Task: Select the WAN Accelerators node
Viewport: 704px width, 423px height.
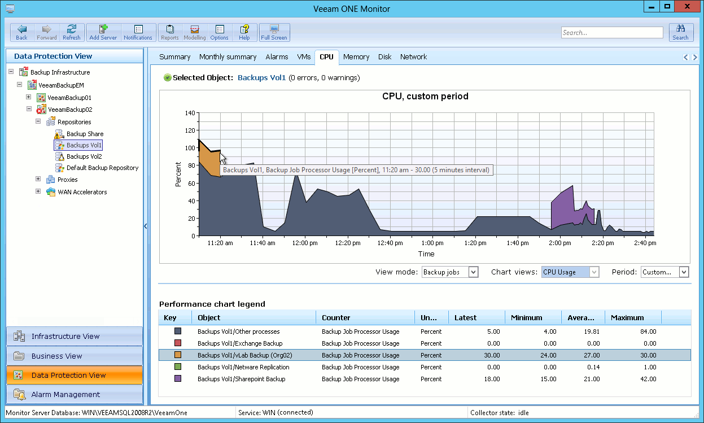Action: pyautogui.click(x=82, y=192)
